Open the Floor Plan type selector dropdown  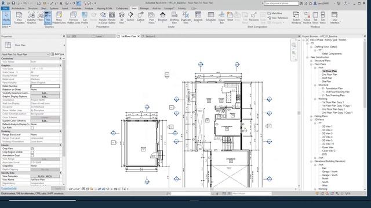tap(33, 45)
